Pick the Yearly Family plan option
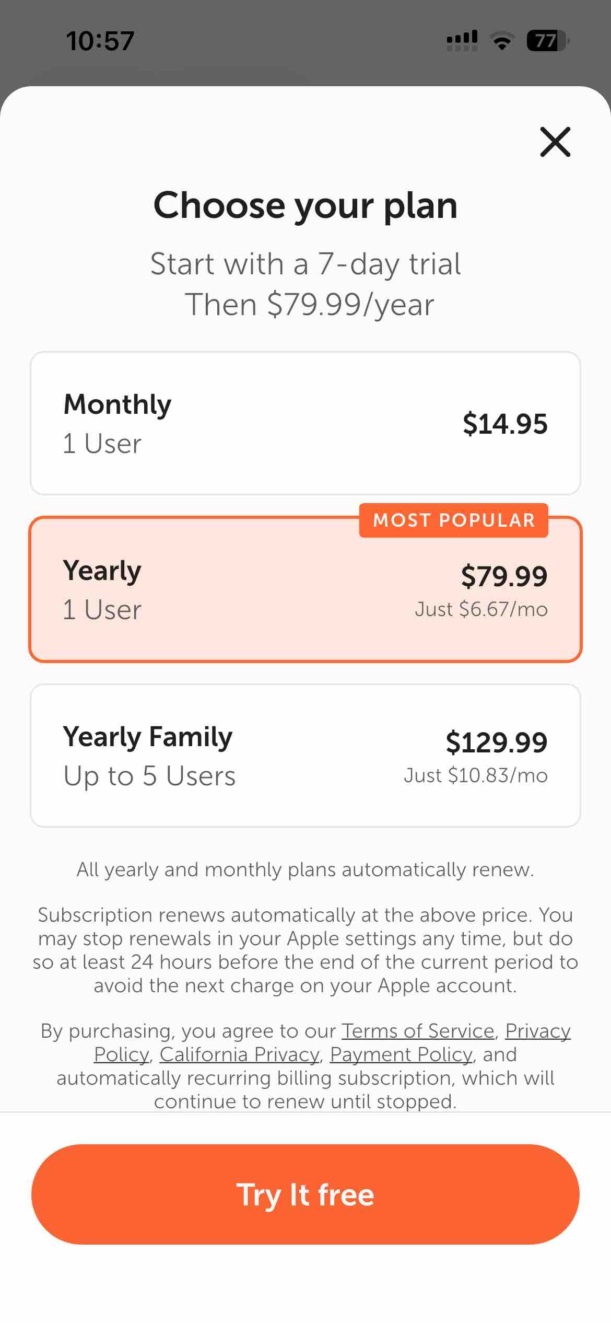Viewport: 611px width, 1323px height. click(305, 756)
